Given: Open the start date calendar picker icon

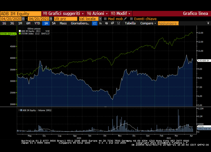Looking at the screenshot, I should point(24,19).
